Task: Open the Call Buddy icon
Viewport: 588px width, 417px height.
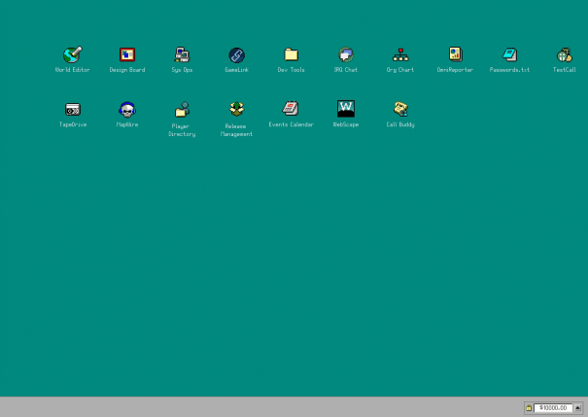Action: (x=400, y=110)
